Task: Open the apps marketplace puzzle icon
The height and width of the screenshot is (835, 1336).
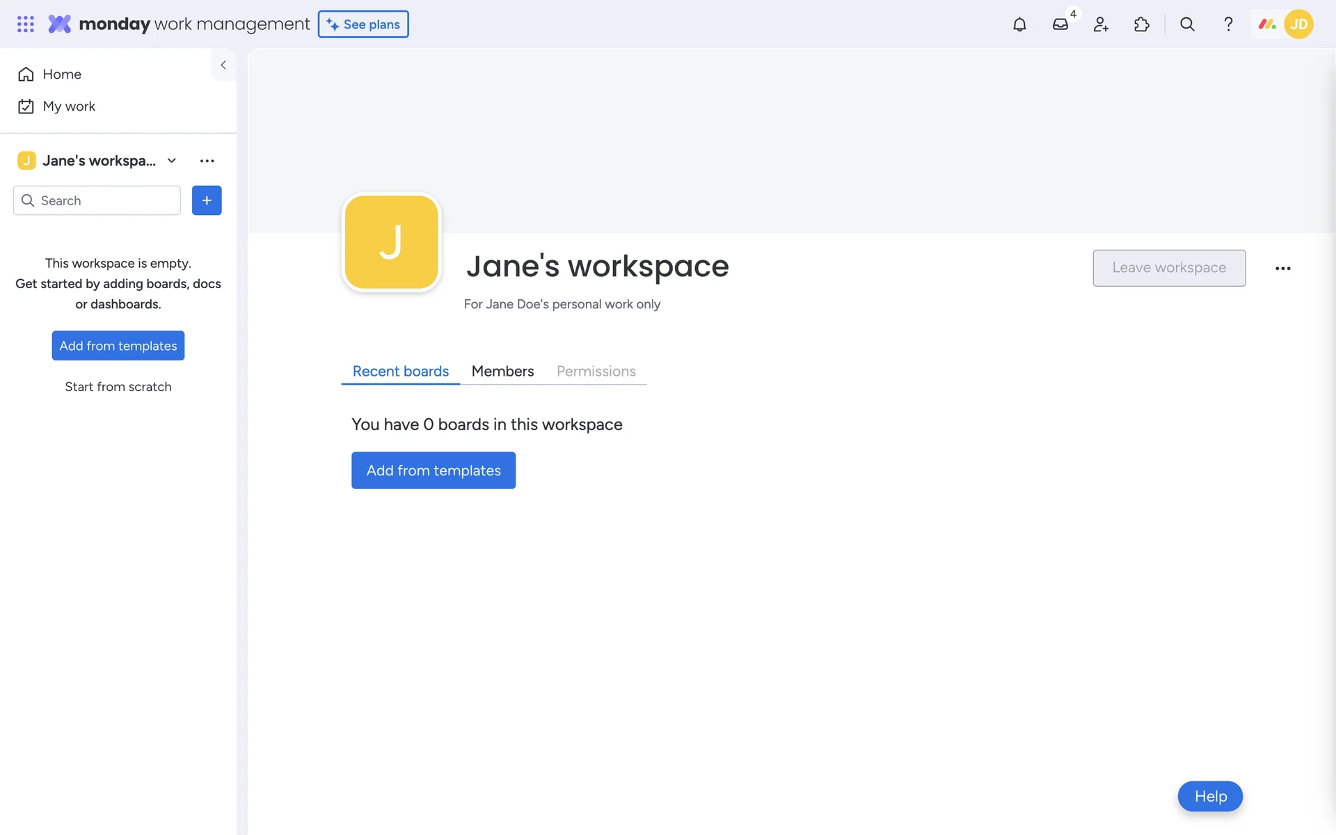Action: (x=1141, y=24)
